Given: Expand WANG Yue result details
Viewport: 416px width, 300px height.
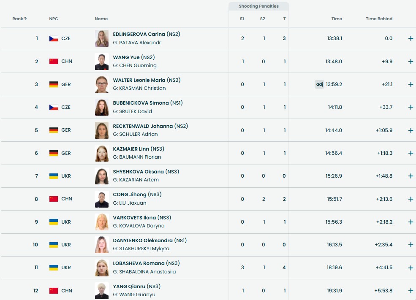Looking at the screenshot, I should click(x=411, y=62).
